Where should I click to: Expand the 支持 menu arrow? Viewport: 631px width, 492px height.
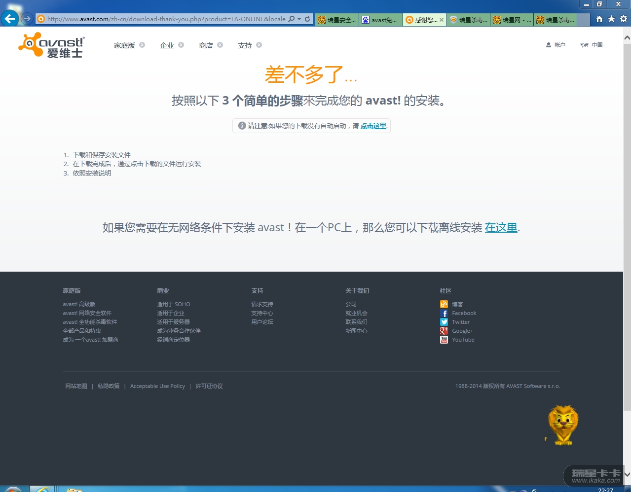pyautogui.click(x=259, y=45)
